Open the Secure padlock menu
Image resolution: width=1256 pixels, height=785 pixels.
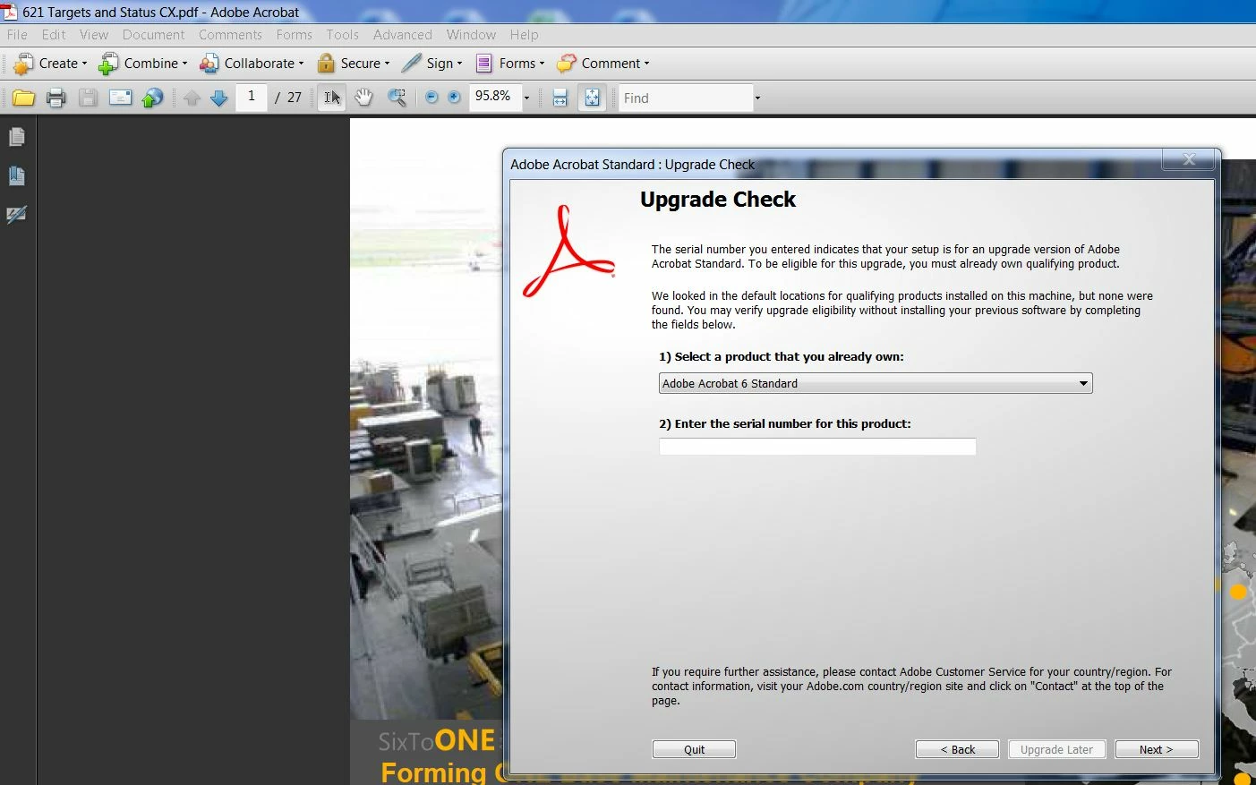tap(353, 64)
